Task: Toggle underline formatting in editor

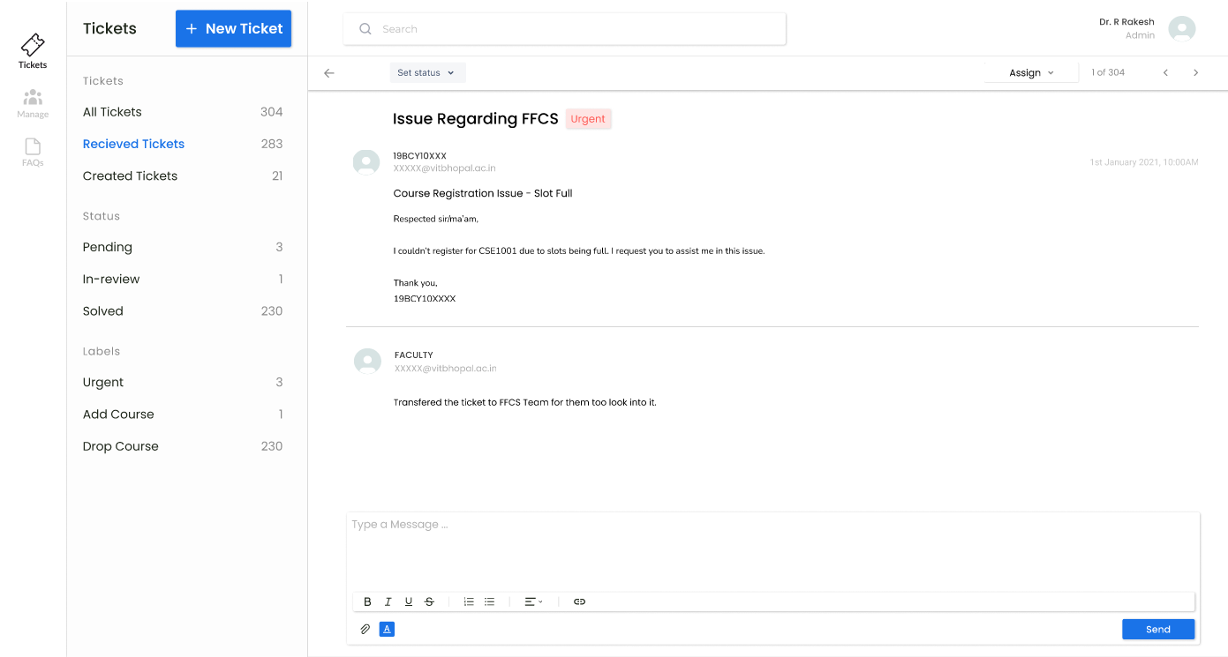Action: tap(409, 601)
